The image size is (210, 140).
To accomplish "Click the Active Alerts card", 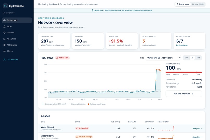I will coord(156,41).
